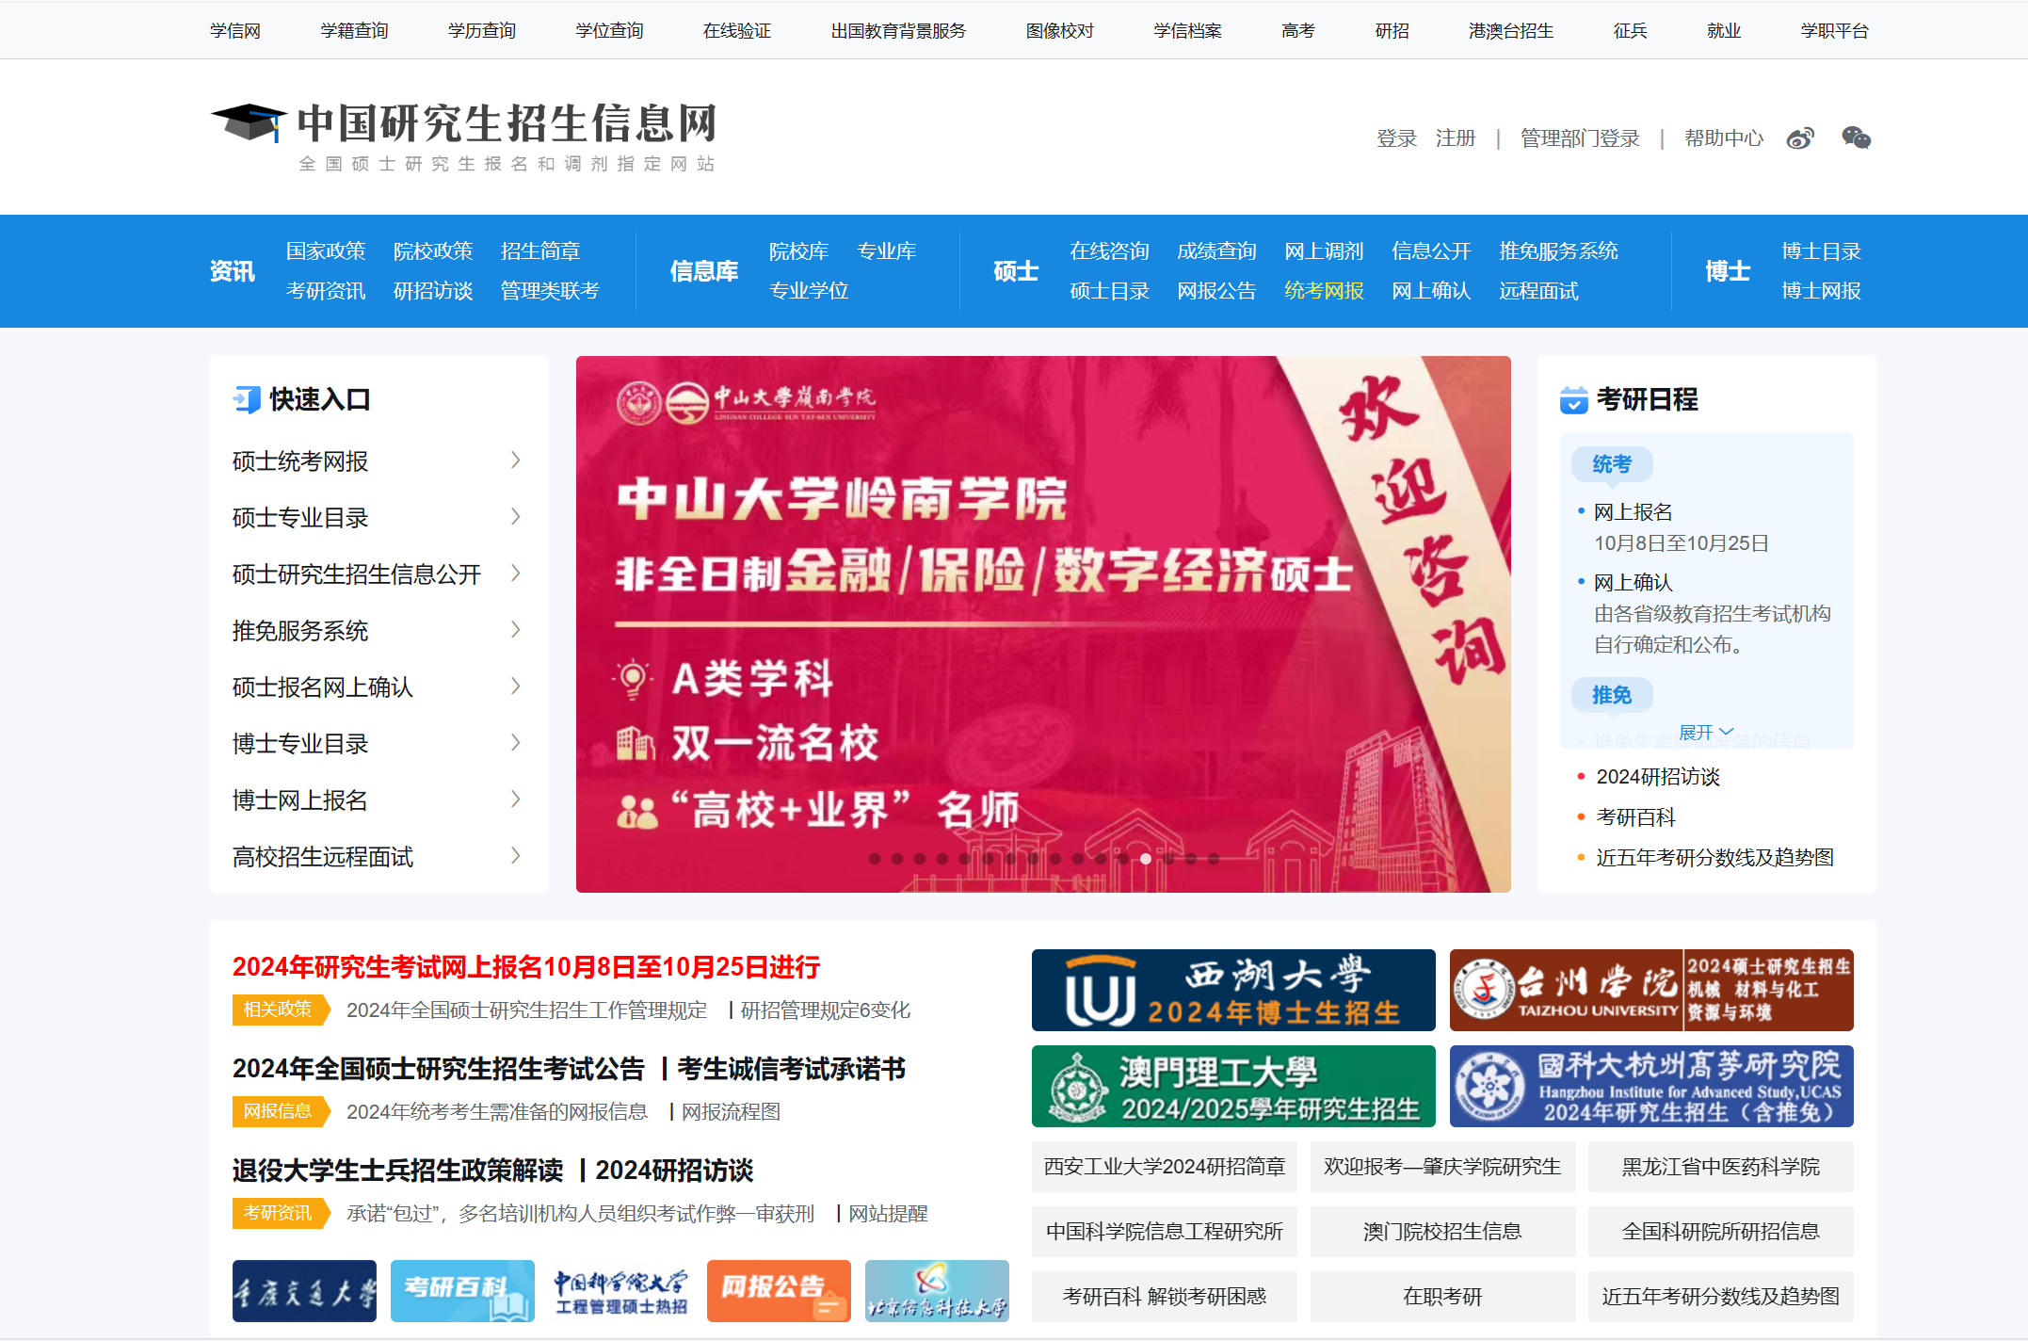Open 网上调剂 in the navigation bar
Image resolution: width=2028 pixels, height=1341 pixels.
[x=1324, y=251]
